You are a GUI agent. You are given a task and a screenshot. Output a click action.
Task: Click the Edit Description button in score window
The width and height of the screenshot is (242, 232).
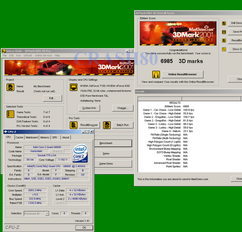pyautogui.click(x=235, y=23)
